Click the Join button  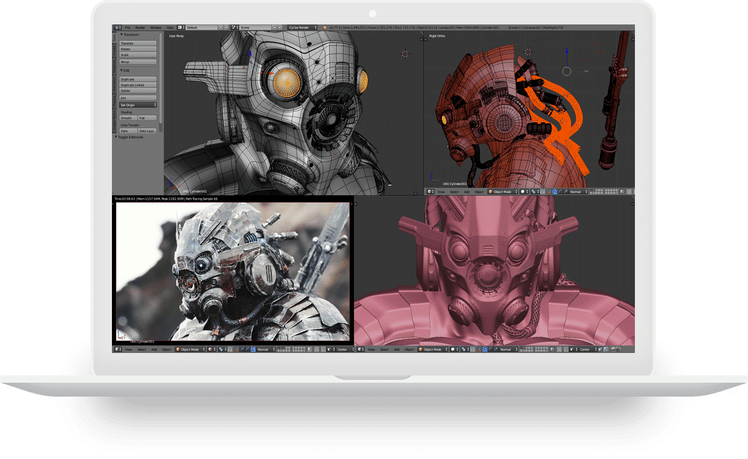click(x=138, y=98)
